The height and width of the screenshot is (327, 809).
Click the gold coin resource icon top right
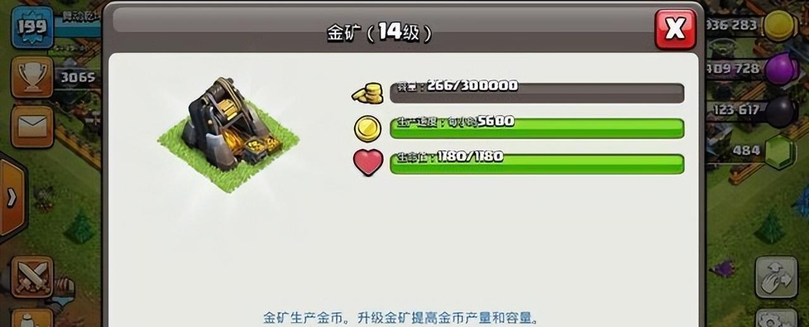(x=779, y=26)
